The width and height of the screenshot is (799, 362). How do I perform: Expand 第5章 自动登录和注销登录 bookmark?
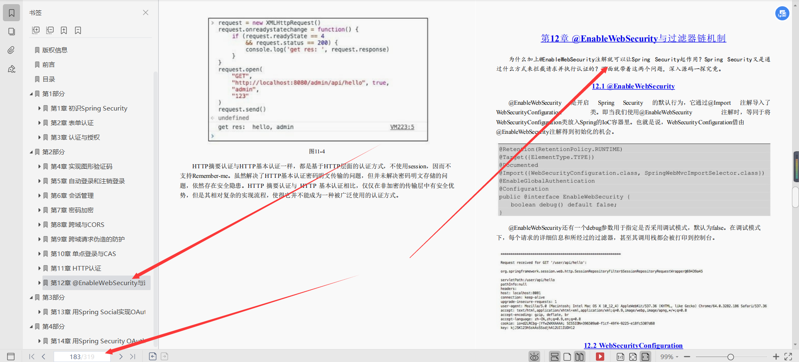tap(40, 181)
